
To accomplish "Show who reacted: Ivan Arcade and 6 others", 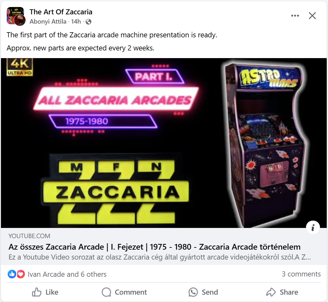I will coord(67,274).
